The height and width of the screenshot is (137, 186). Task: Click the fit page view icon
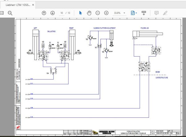pyautogui.click(x=132, y=13)
